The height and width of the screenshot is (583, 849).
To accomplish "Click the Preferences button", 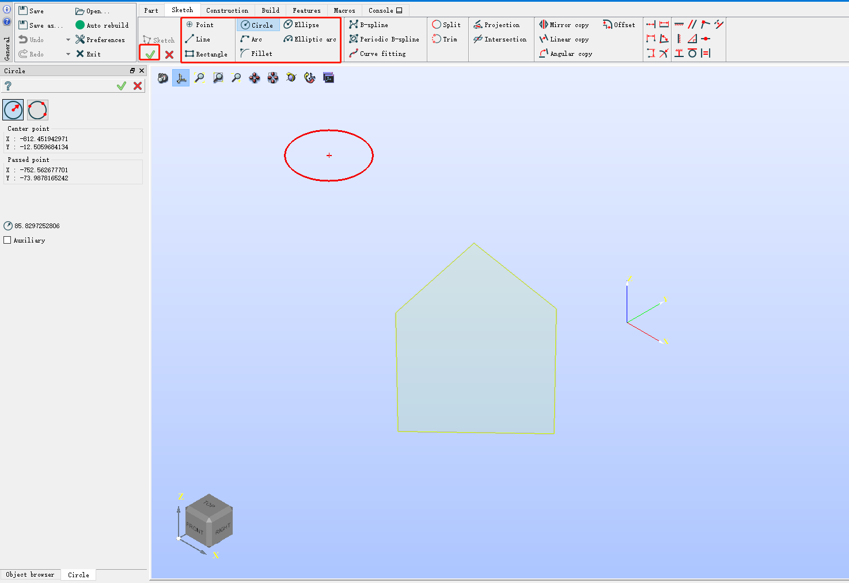I will click(100, 40).
